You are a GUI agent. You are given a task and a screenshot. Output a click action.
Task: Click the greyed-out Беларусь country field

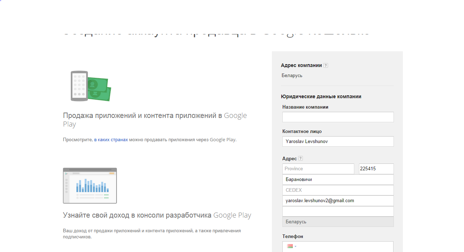(338, 222)
